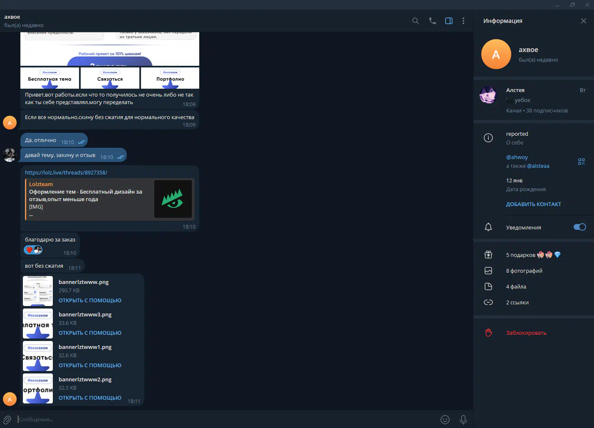The height and width of the screenshot is (428, 594).
Task: Open the gifts icon
Action: (x=488, y=254)
